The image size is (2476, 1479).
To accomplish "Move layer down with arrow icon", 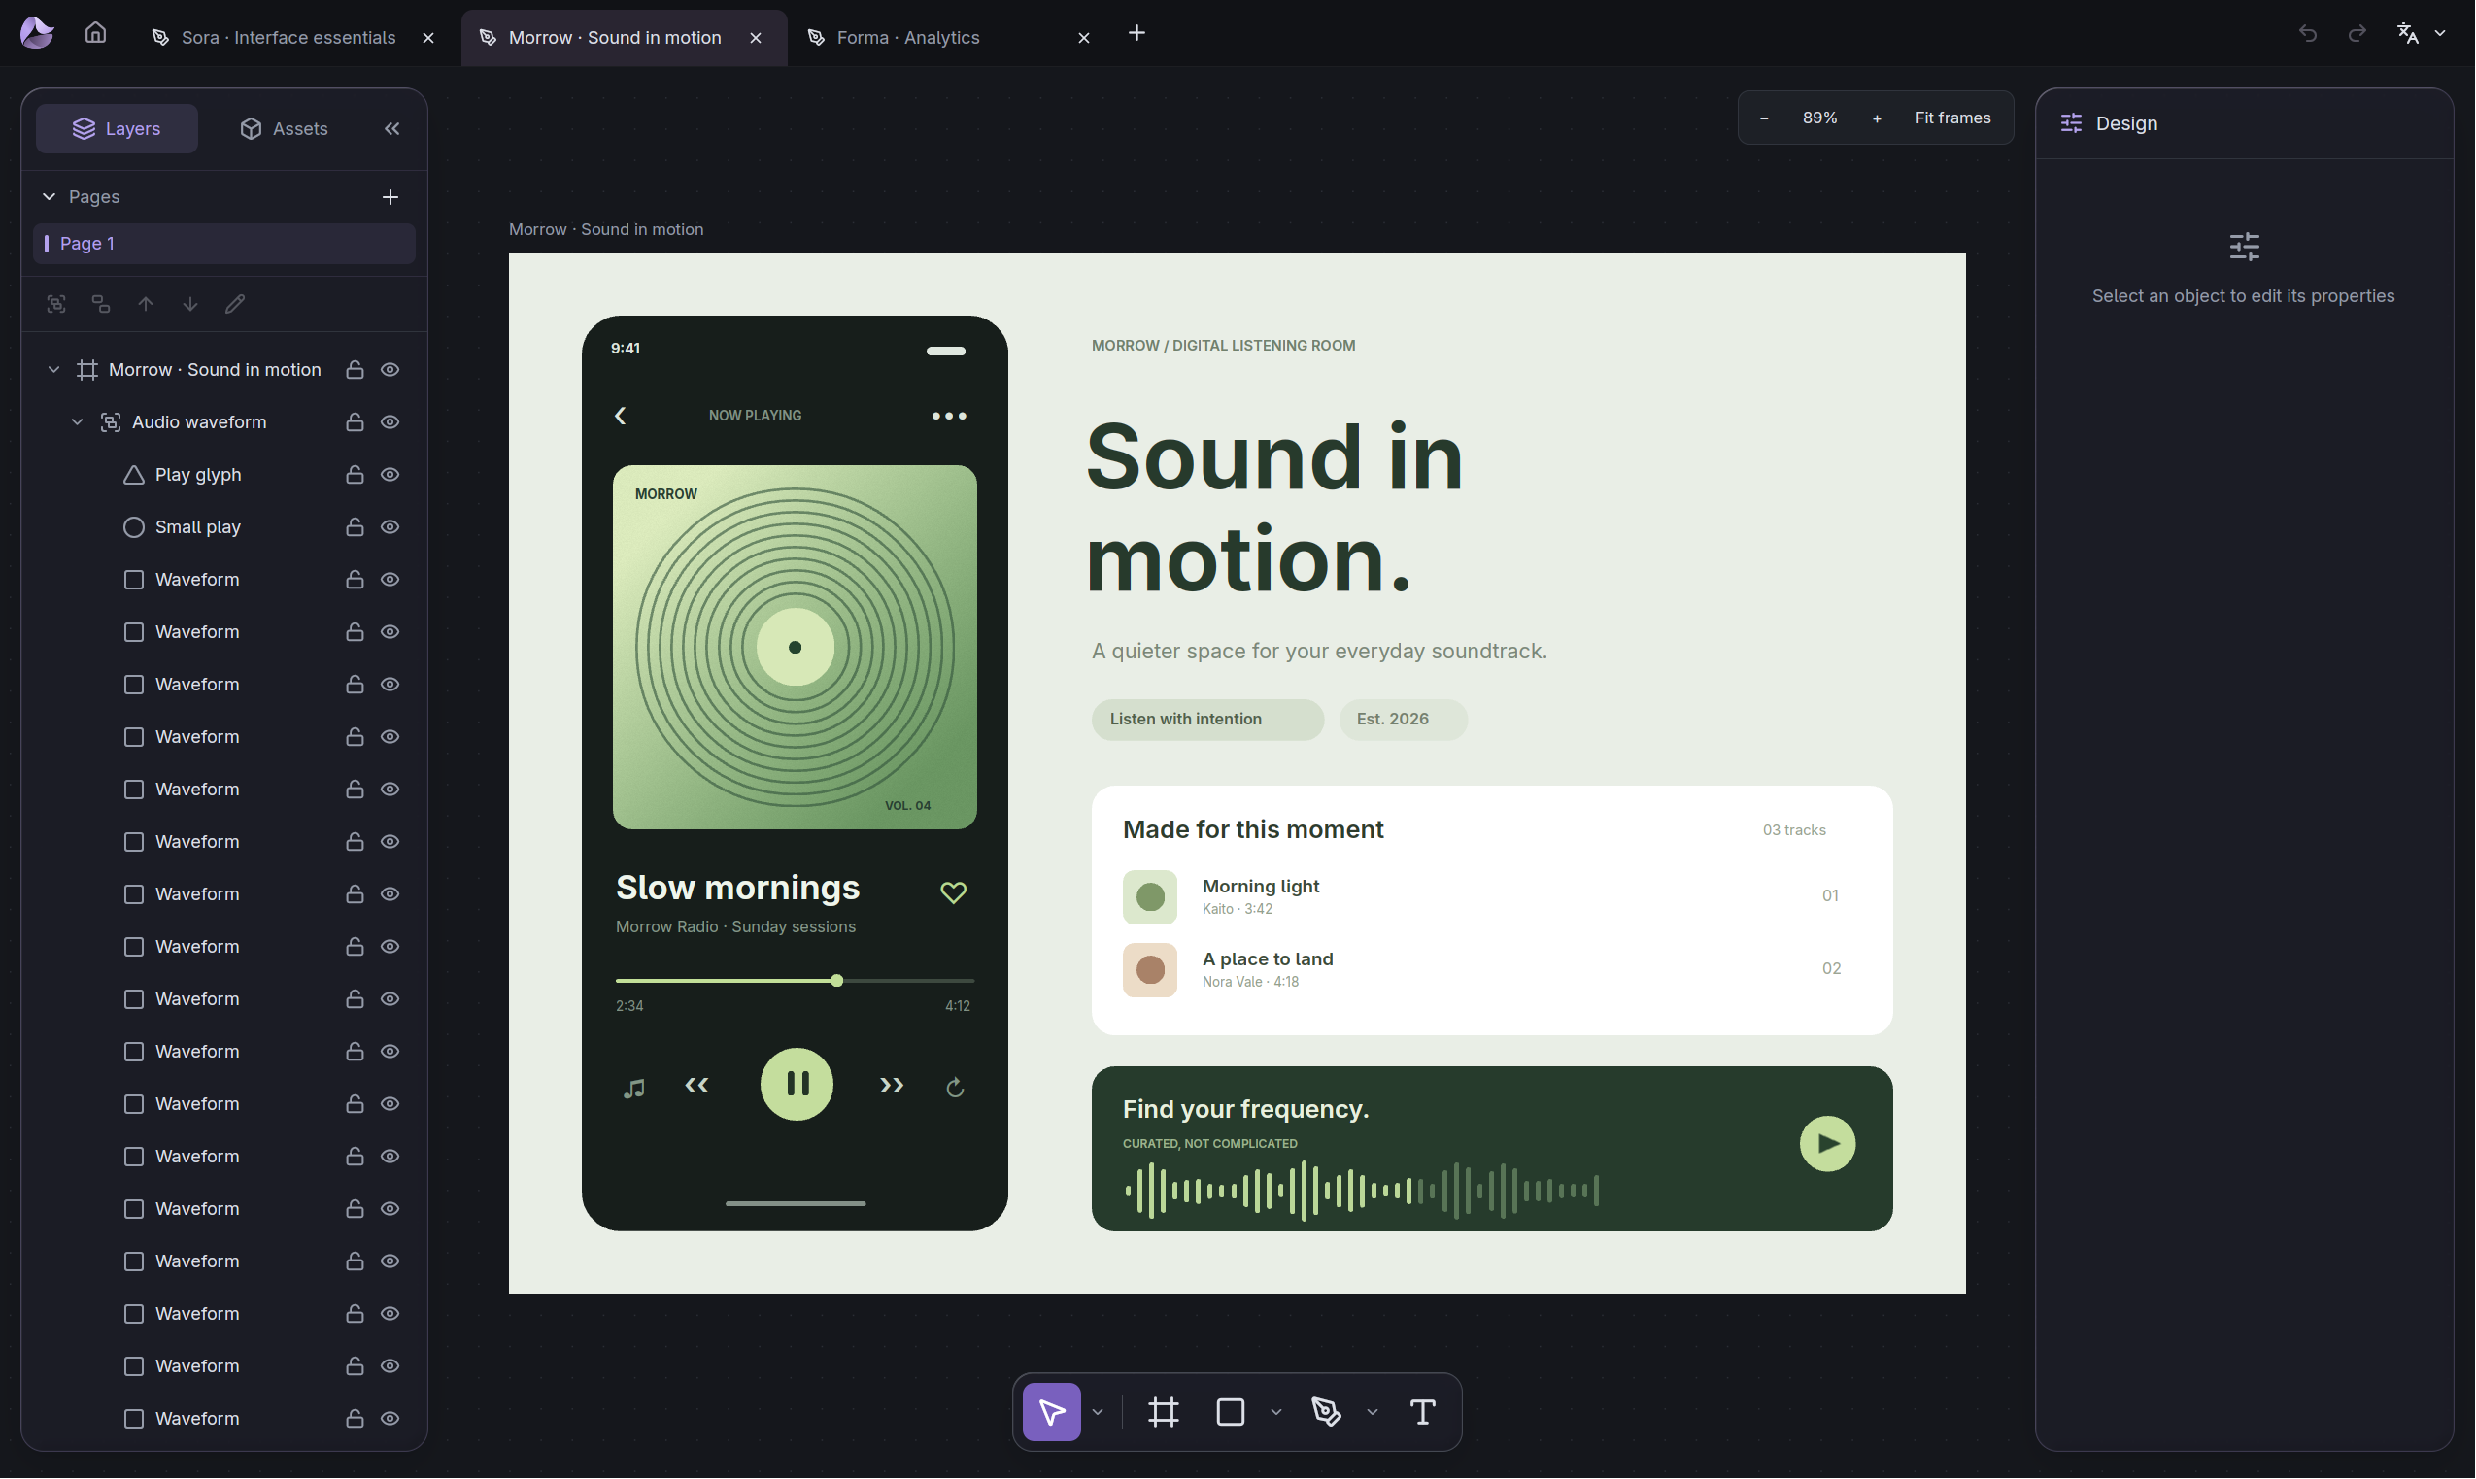I will click(x=189, y=304).
